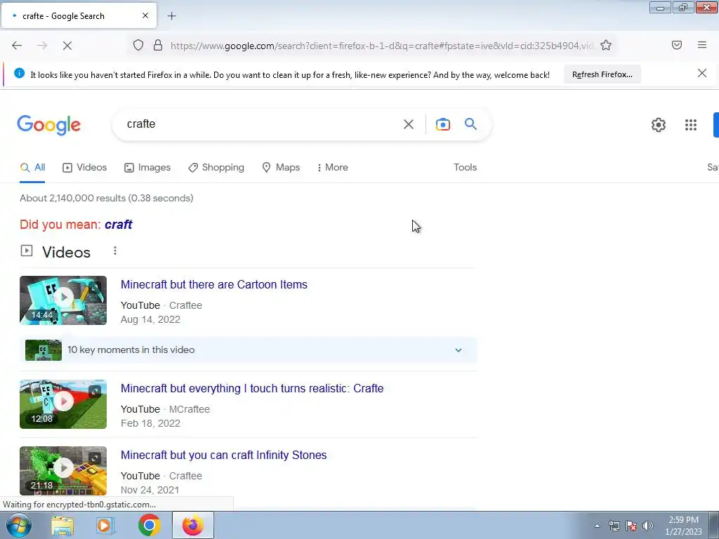
Task: Select the All results tab
Action: click(32, 168)
